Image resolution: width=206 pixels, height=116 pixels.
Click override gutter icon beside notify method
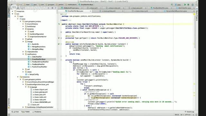tap(59, 44)
